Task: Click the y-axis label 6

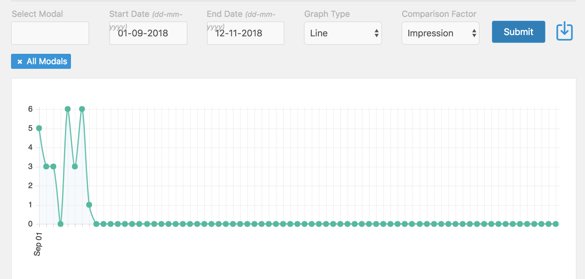Action: [30, 109]
